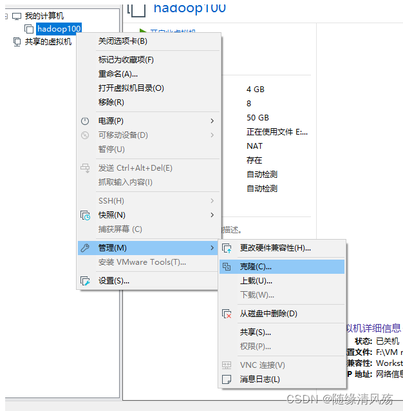Select hadoop100 in the library tree

click(59, 29)
